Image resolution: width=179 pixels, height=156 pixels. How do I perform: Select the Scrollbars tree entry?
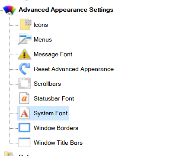click(x=47, y=84)
